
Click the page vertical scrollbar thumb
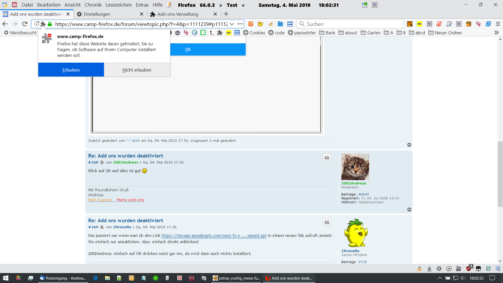point(500,174)
